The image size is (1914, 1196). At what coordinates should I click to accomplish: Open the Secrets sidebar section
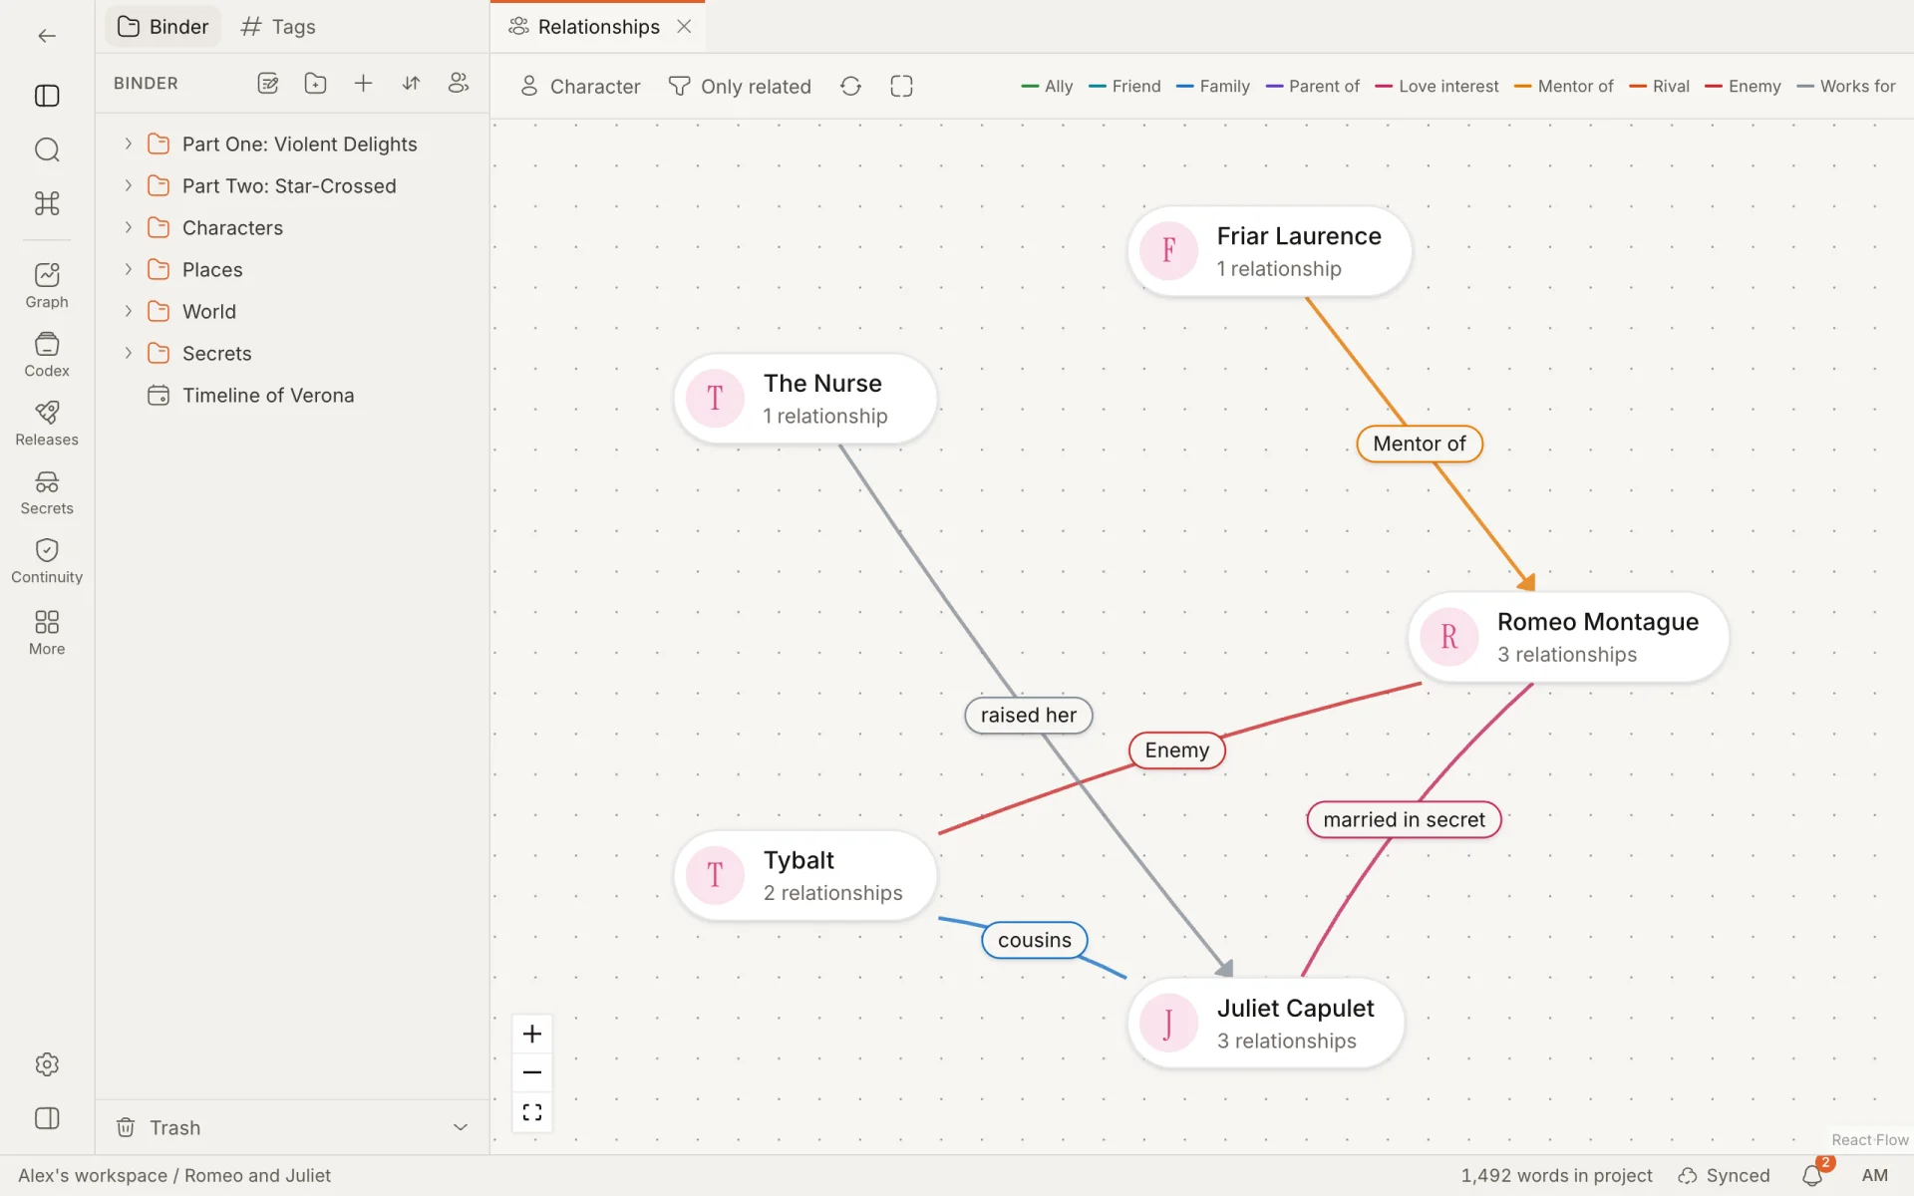click(47, 492)
